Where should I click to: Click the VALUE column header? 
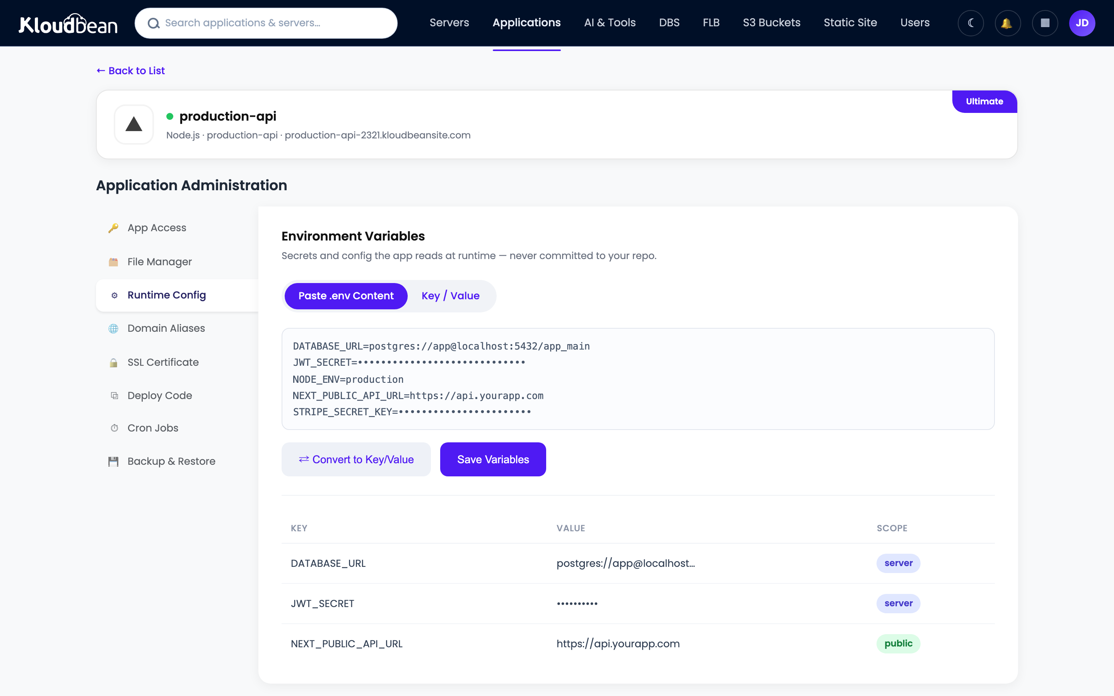[571, 529]
